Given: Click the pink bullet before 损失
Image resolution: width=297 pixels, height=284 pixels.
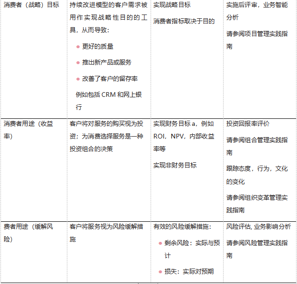Looking at the screenshot, I should [x=160, y=271].
